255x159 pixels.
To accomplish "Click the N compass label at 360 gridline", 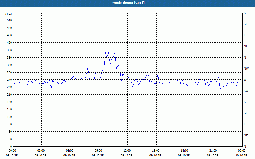I will [x=245, y=58].
